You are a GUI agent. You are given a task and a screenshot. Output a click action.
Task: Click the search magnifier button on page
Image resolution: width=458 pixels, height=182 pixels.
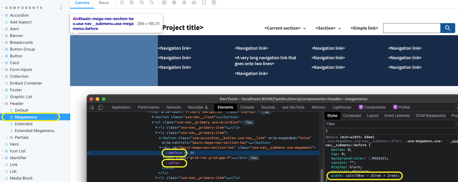click(x=447, y=28)
